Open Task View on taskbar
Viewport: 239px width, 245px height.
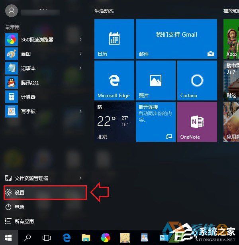pyautogui.click(x=47, y=238)
